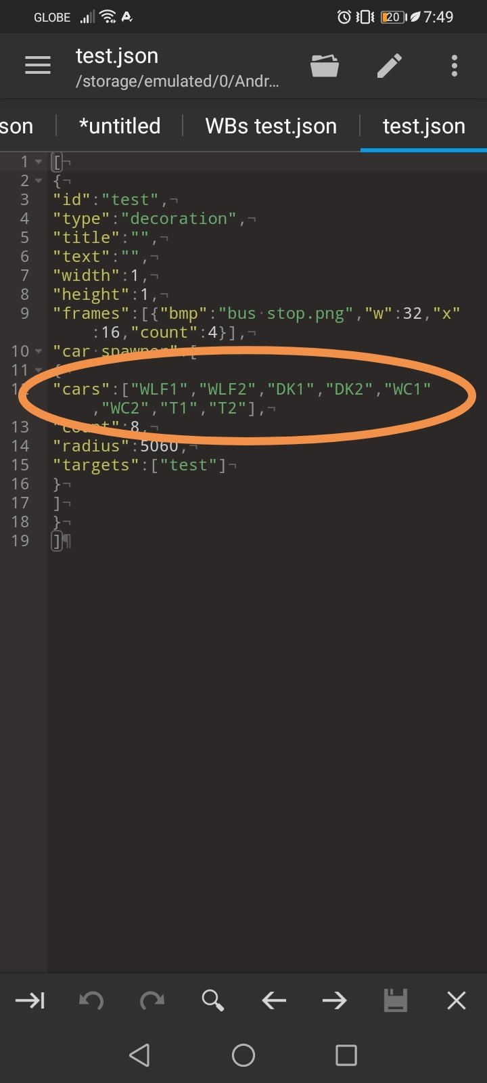
Task: Collapse the fold arrow on line 1
Action: click(39, 162)
